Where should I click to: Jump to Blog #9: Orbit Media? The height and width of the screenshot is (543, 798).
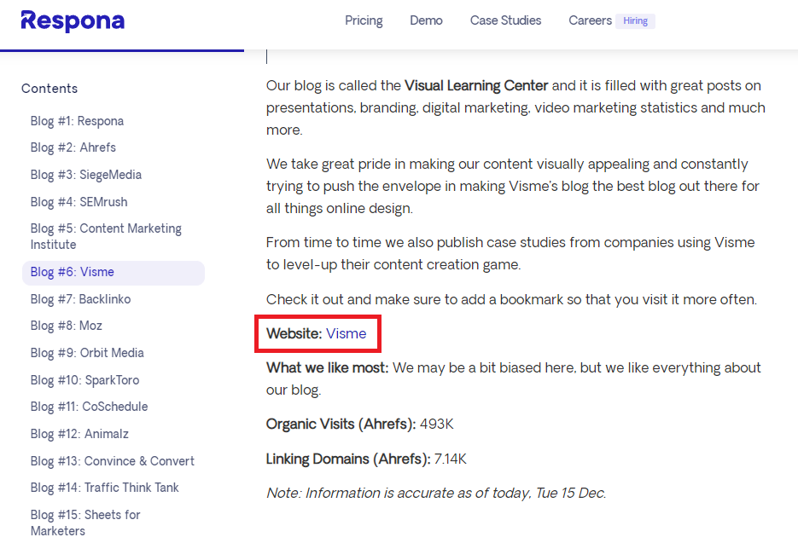tap(87, 353)
